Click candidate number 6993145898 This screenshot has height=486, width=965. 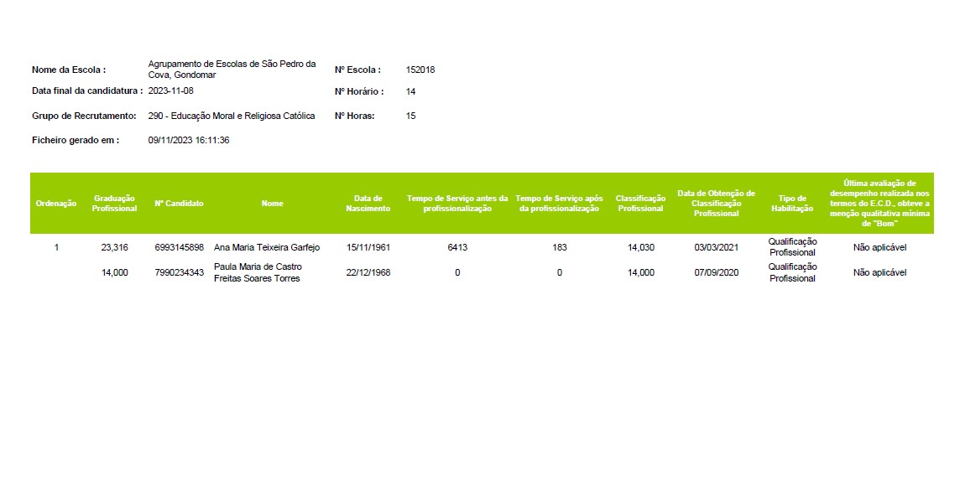click(x=179, y=248)
